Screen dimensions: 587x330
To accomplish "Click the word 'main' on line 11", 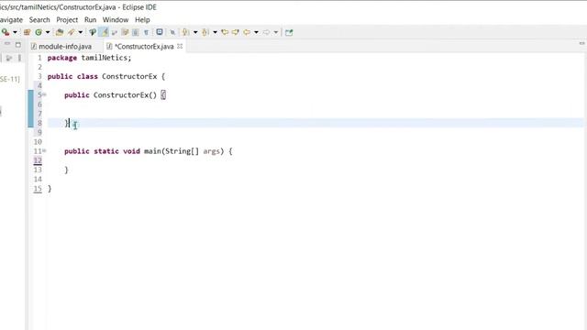I will click(152, 151).
